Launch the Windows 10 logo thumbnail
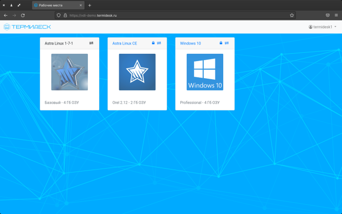The height and width of the screenshot is (214, 342). [x=205, y=72]
